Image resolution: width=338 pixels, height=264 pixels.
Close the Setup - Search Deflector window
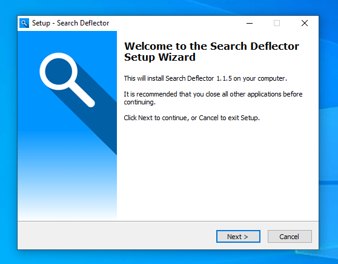[304, 23]
